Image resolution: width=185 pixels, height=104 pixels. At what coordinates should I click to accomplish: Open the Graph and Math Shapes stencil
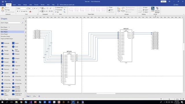tap(7, 39)
